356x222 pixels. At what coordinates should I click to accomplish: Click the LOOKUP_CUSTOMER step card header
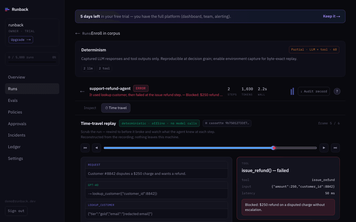pos(157,205)
